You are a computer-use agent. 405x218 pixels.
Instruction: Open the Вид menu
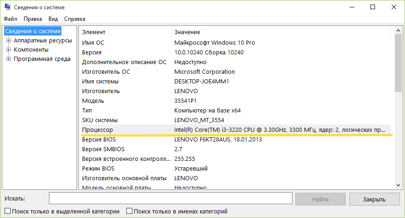coord(53,19)
